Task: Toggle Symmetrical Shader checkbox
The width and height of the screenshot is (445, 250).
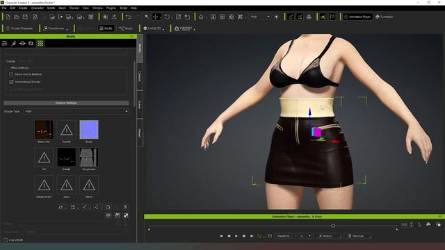Action: 11,82
